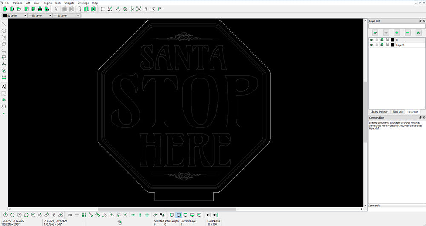Open print preview
This screenshot has height=226, width=426.
tap(47, 9)
